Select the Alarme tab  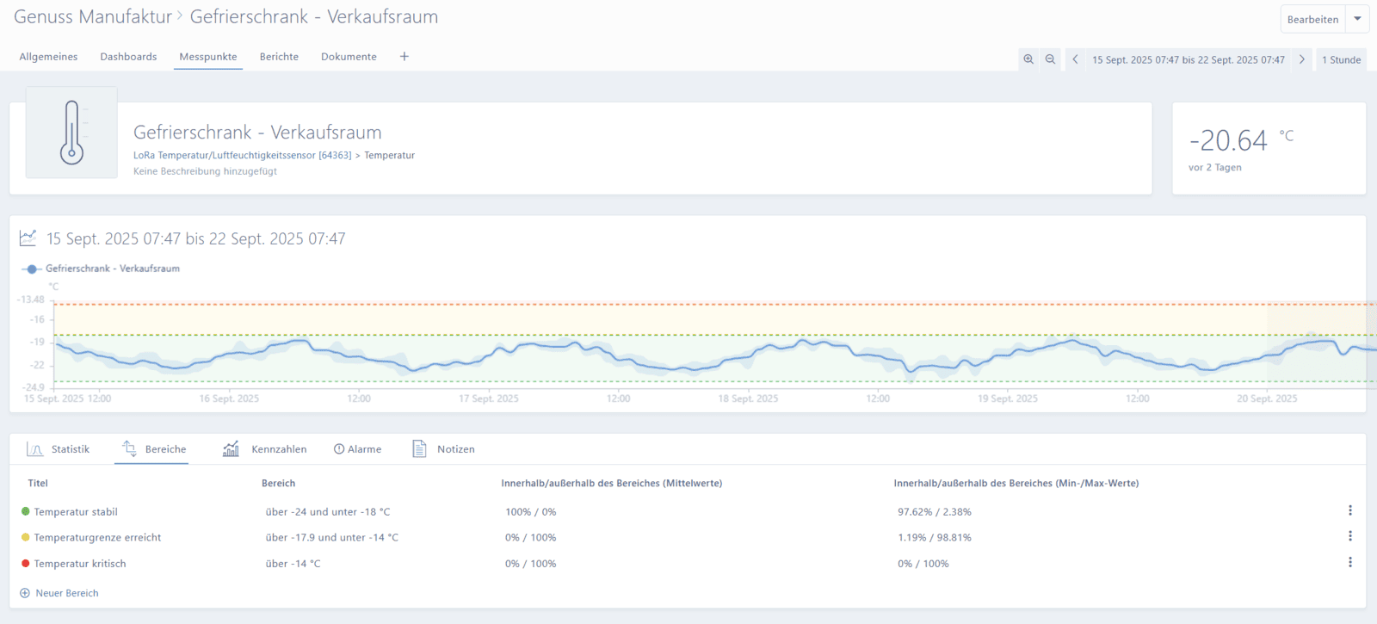click(x=357, y=449)
